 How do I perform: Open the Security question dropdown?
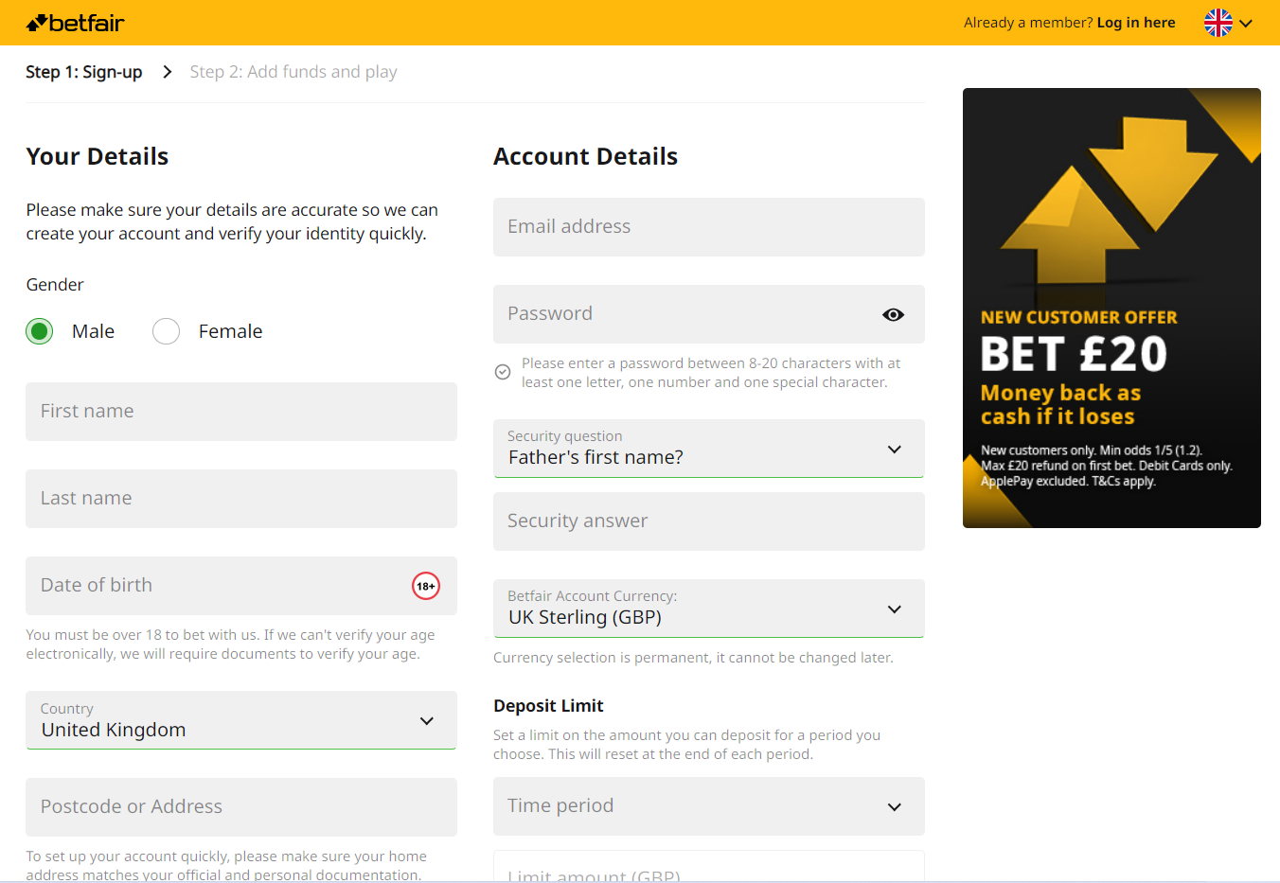[x=708, y=449]
